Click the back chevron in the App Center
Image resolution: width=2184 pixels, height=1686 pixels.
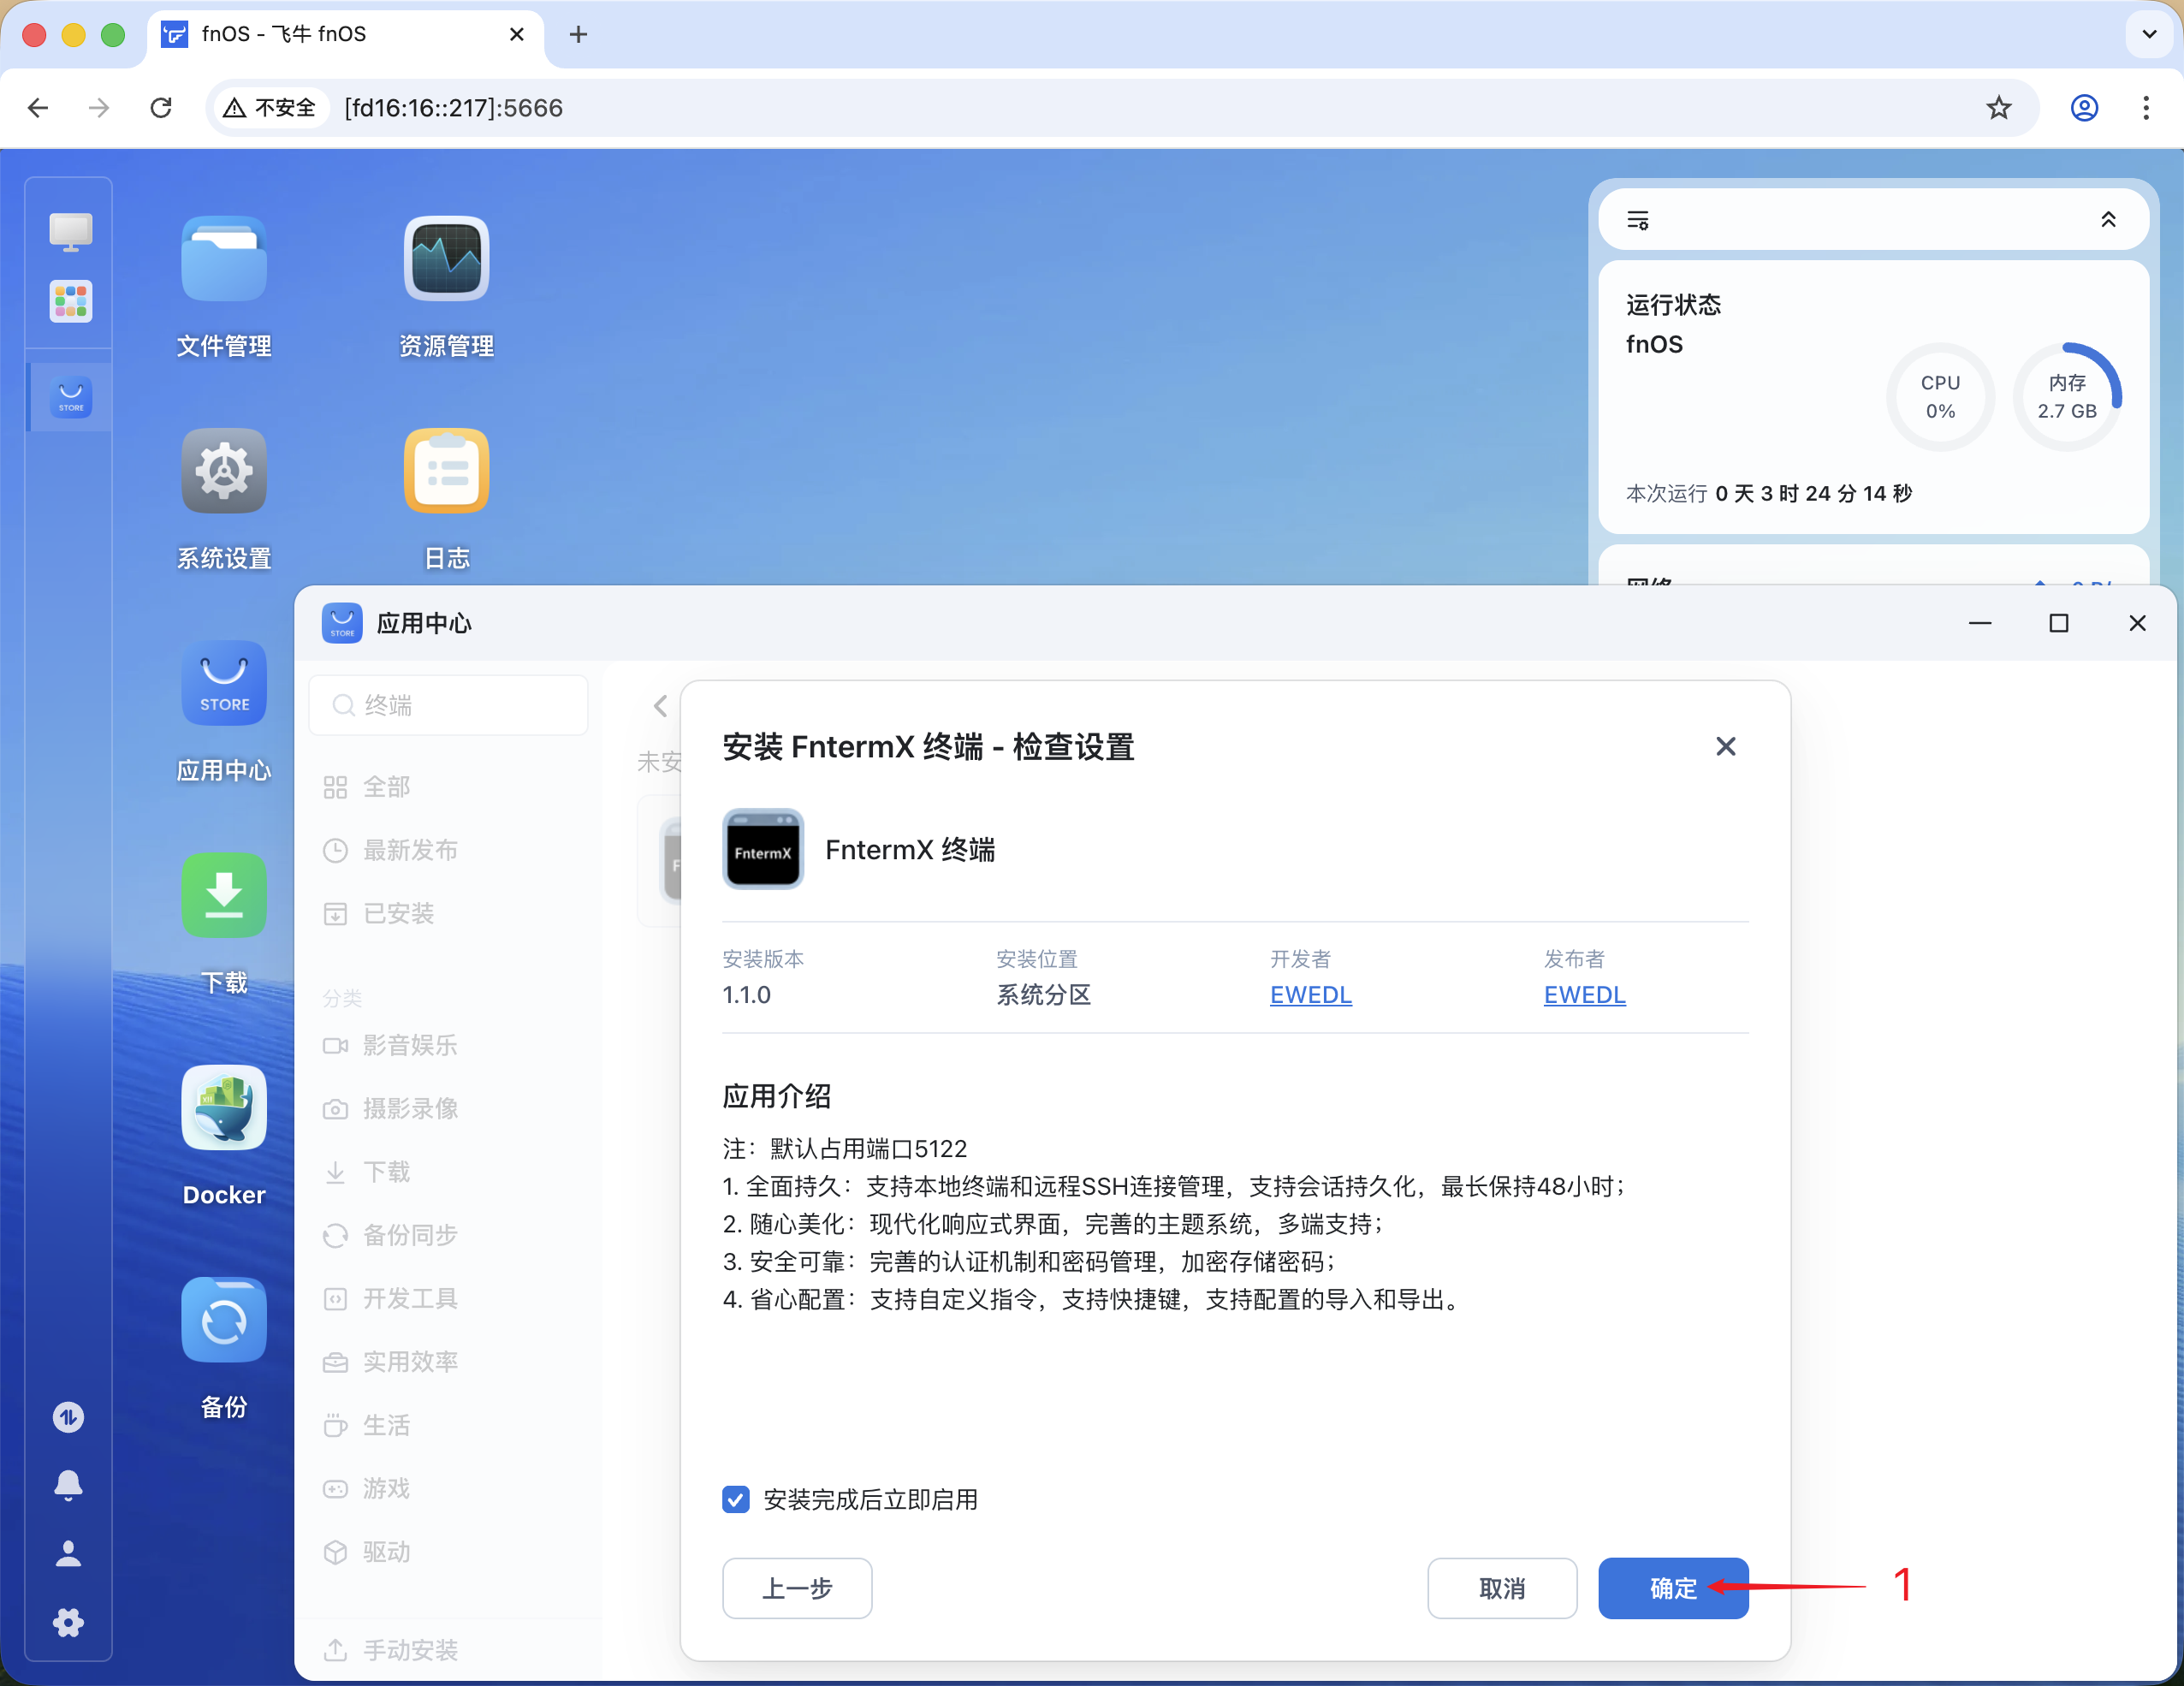point(658,706)
